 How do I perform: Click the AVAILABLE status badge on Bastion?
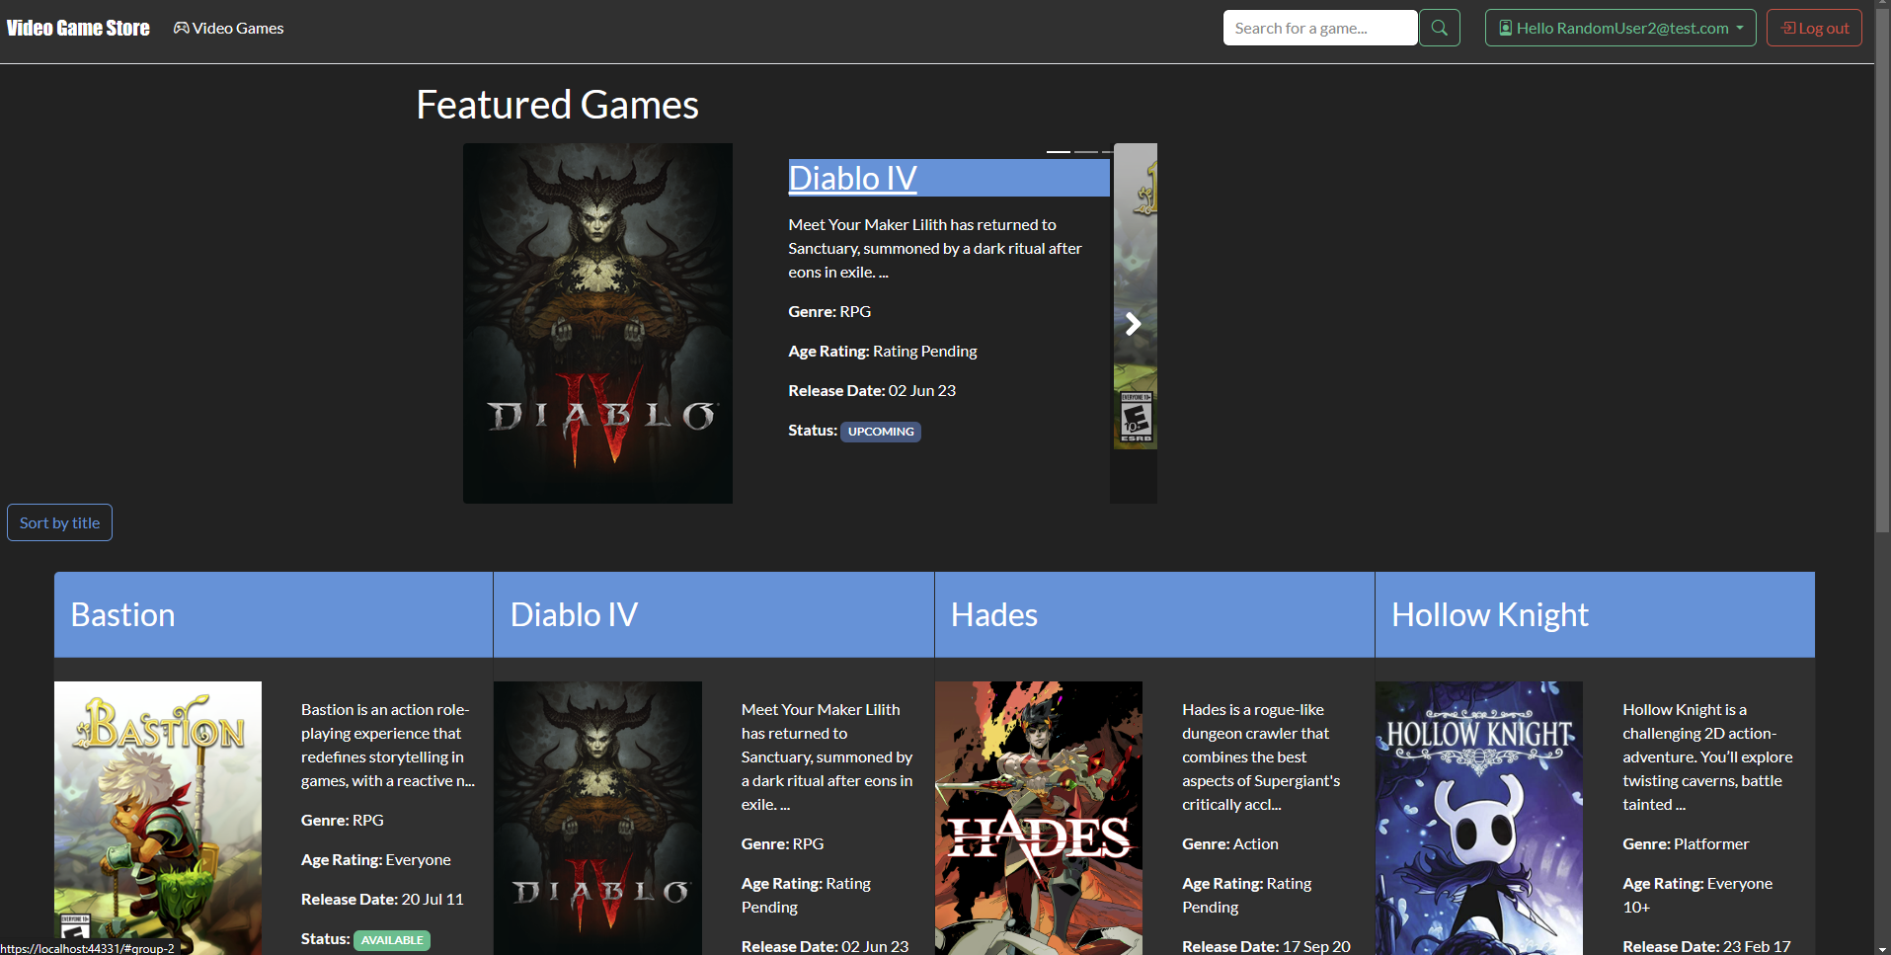[392, 940]
